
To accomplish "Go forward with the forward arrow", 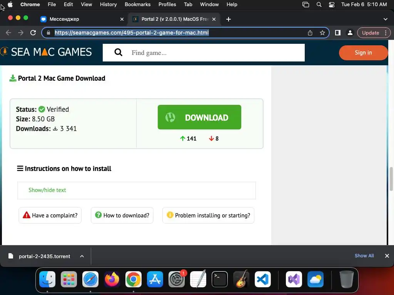I will click(x=21, y=33).
